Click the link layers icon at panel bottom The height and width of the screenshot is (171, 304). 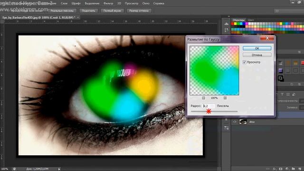point(268,169)
